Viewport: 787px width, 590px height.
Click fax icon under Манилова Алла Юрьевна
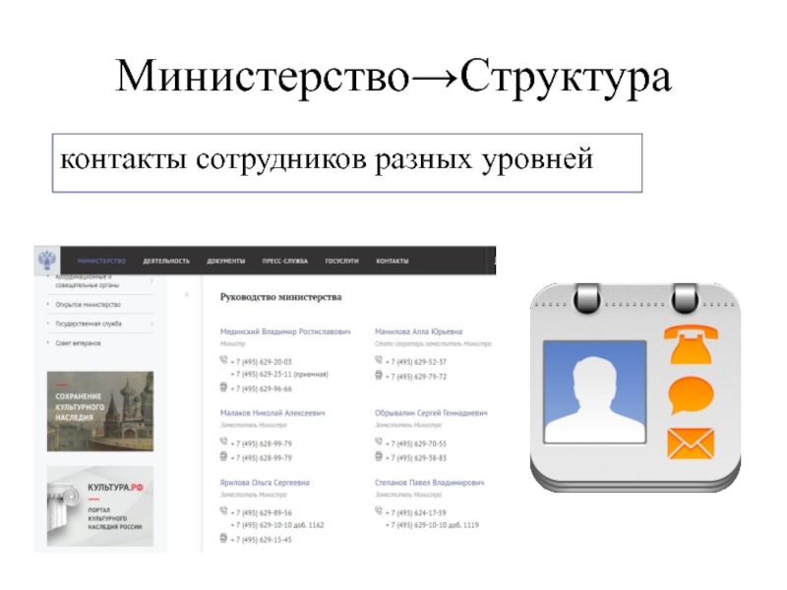[x=380, y=376]
